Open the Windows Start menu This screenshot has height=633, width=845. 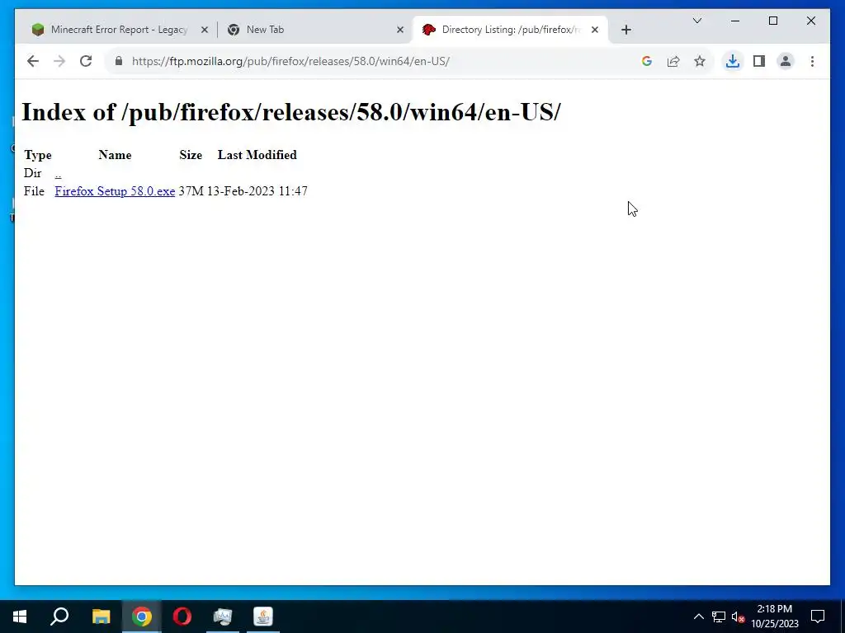[20, 617]
